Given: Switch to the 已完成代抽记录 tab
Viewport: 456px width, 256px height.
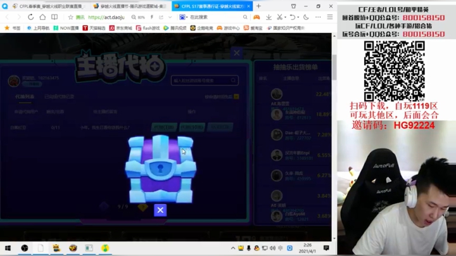Looking at the screenshot, I should [x=59, y=96].
